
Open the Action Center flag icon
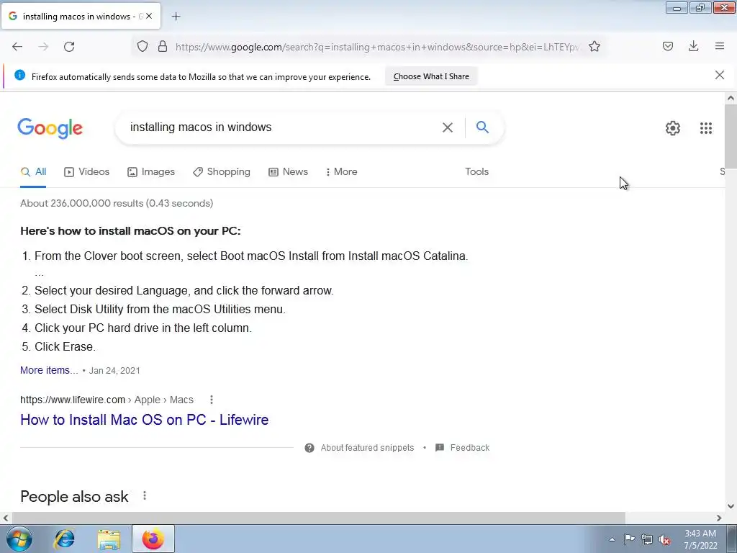(629, 539)
